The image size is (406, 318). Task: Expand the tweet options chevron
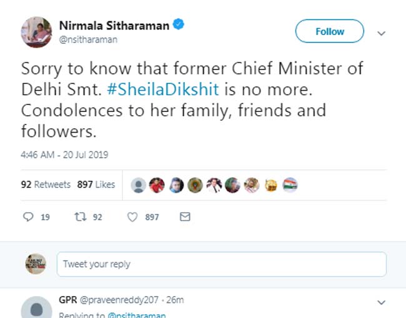pyautogui.click(x=382, y=33)
